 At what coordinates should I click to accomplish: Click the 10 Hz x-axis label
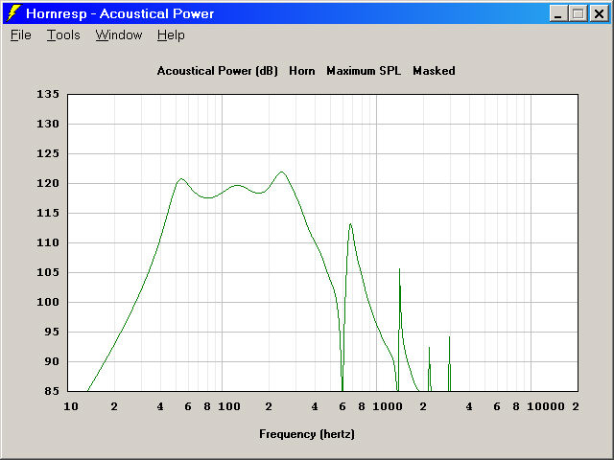coord(71,406)
